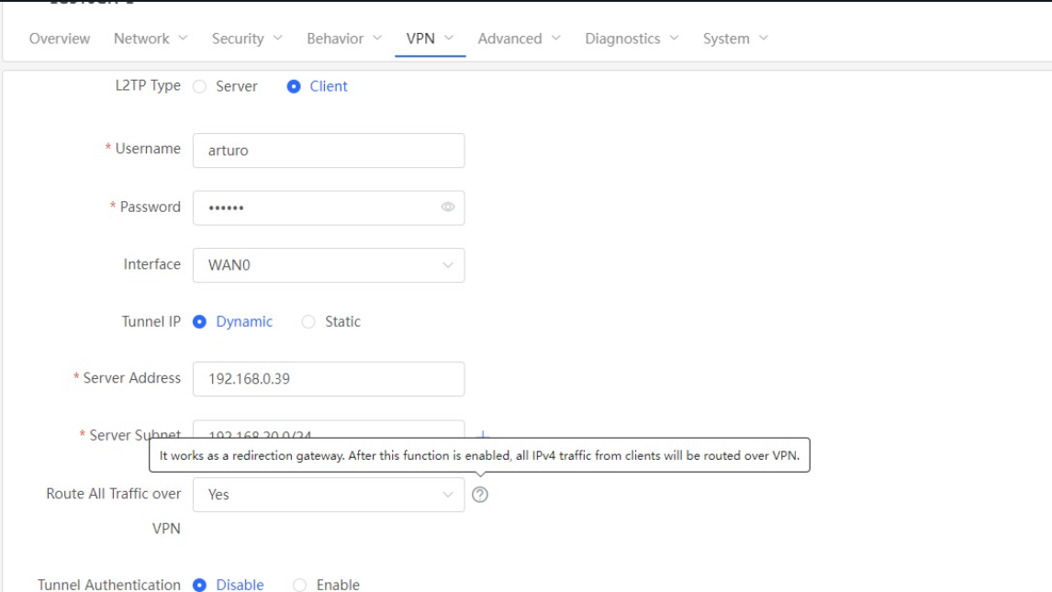Click the help question mark icon
Screen dimensions: 1052x592
[480, 495]
